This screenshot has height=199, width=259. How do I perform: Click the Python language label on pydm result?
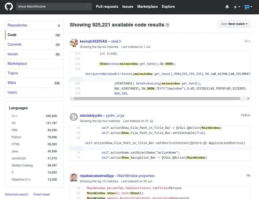pos(246,115)
